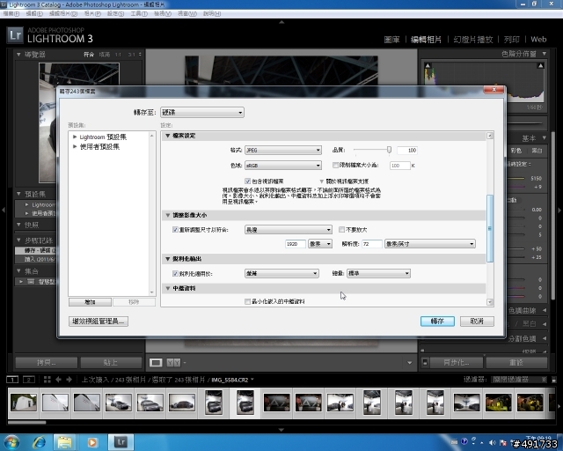Enable 不要放大 checkbox
This screenshot has width=563, height=451.
[341, 229]
